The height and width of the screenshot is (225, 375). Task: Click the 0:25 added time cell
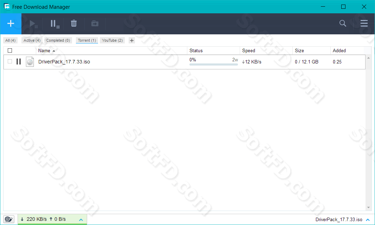coord(337,62)
